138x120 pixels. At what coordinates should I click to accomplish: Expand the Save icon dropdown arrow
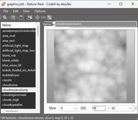(x=25, y=17)
